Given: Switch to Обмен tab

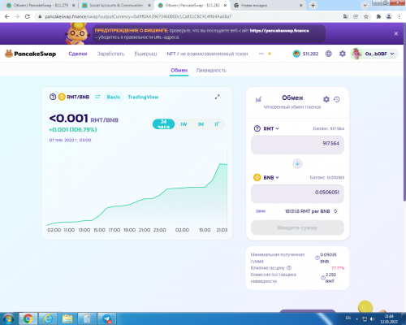Looking at the screenshot, I should (179, 70).
